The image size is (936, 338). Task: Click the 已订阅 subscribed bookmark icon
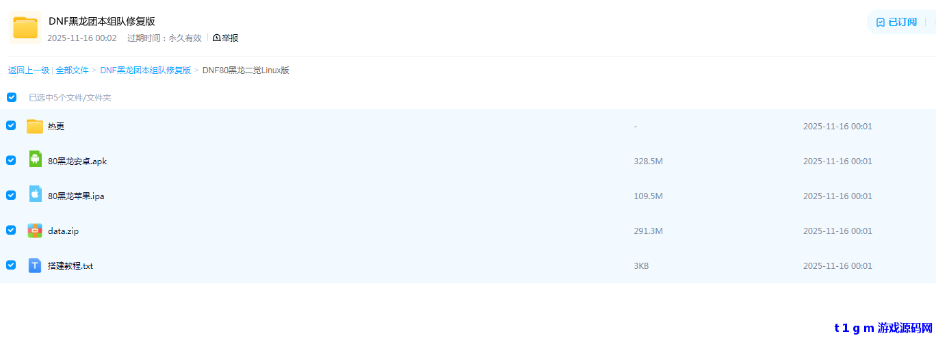click(x=881, y=22)
